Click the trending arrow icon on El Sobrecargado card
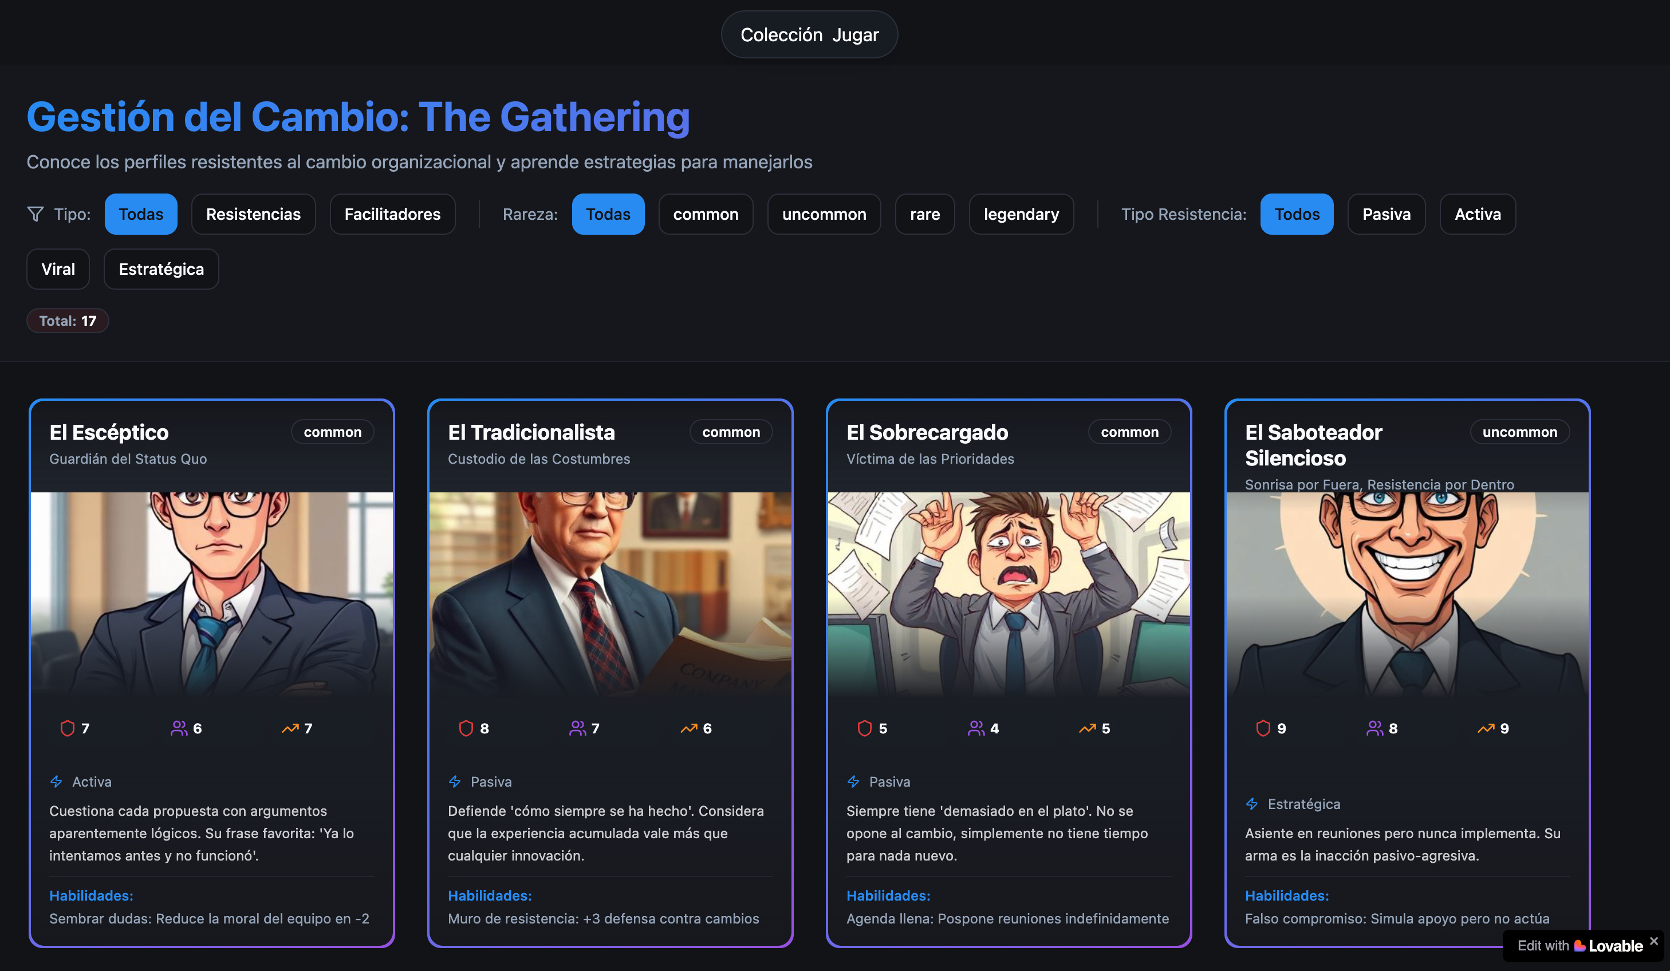This screenshot has height=971, width=1670. tap(1087, 729)
